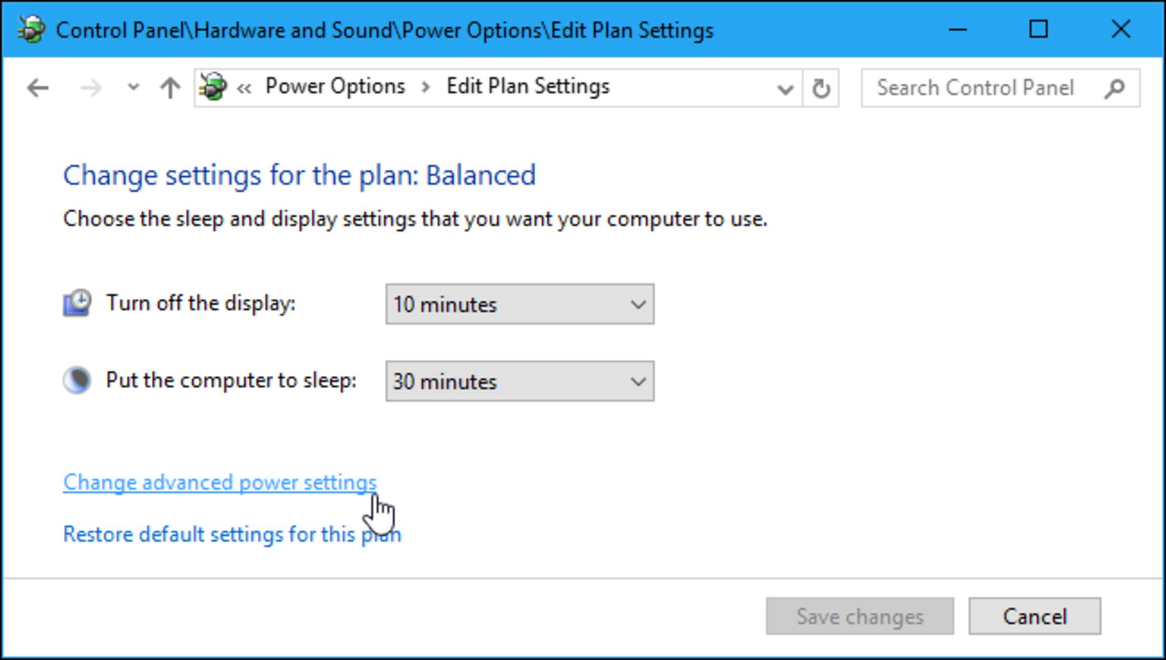Click the sleep moon icon beside Put the computer to sleep
Image resolution: width=1166 pixels, height=660 pixels.
pyautogui.click(x=77, y=380)
